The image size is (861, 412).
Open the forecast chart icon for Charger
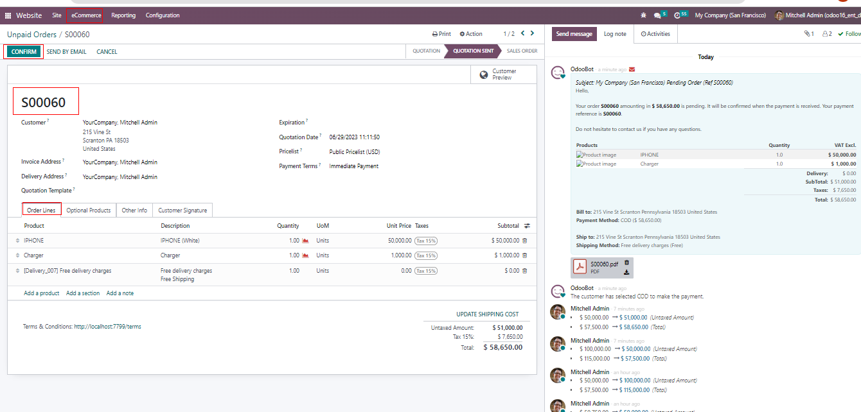pyautogui.click(x=305, y=255)
